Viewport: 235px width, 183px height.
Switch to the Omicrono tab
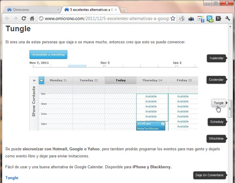click(32, 10)
